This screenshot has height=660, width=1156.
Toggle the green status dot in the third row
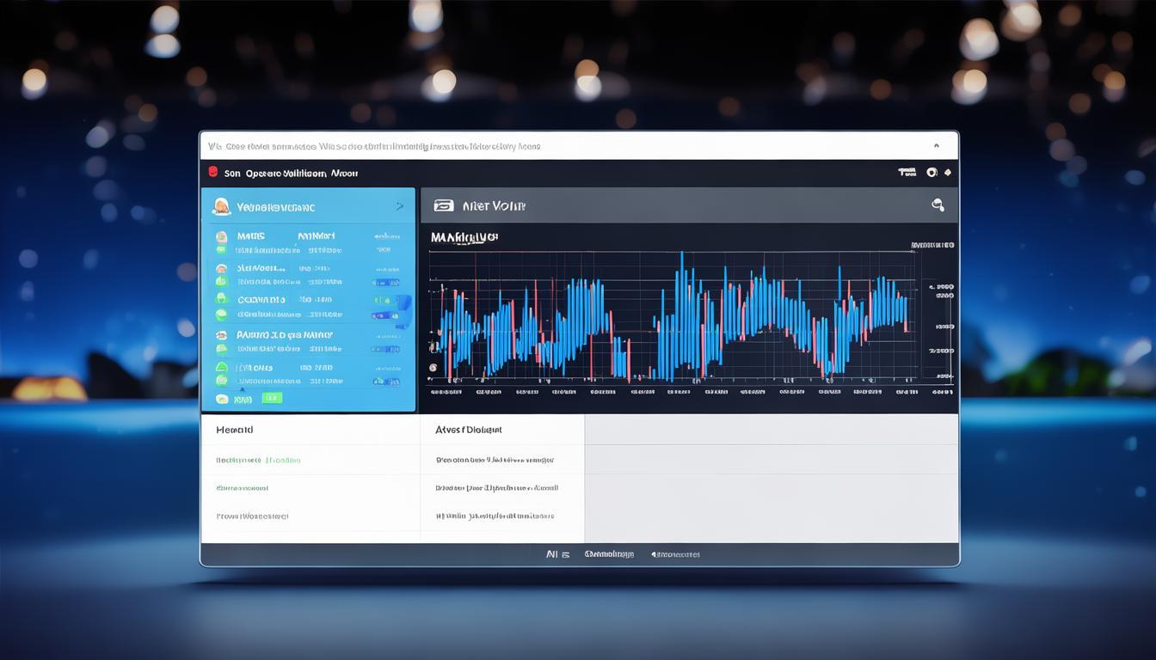(221, 298)
